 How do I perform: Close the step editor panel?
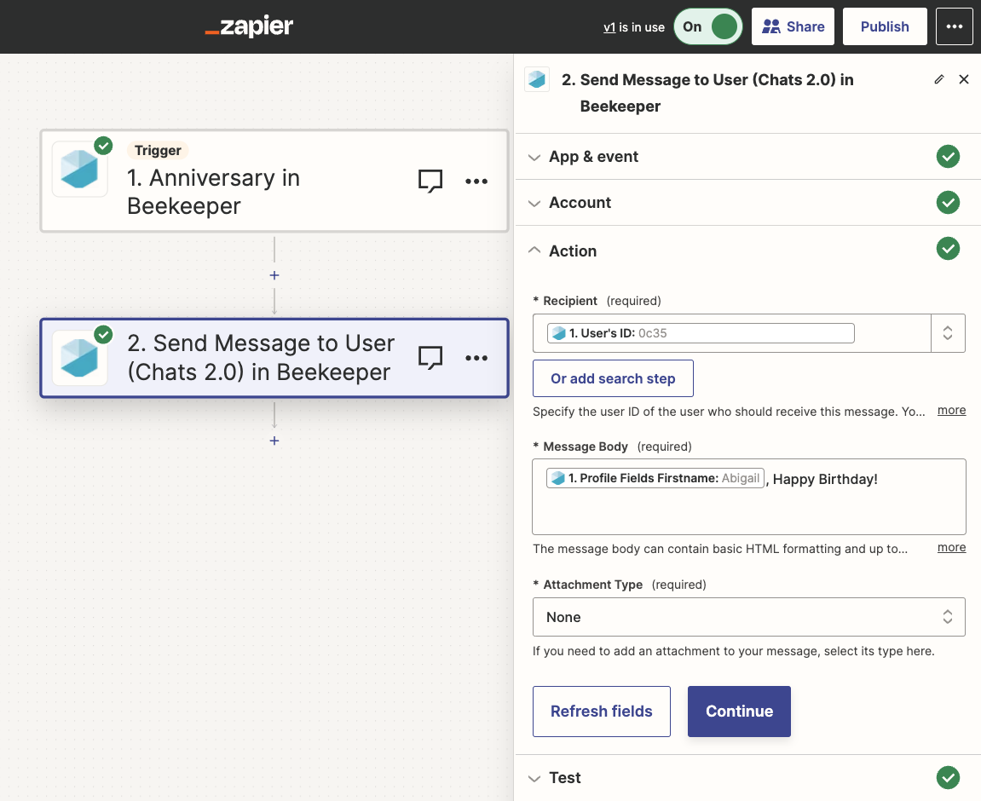pos(963,79)
